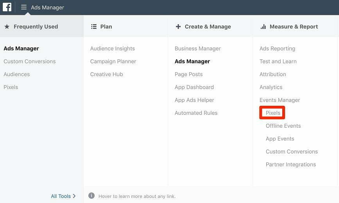Click the Measure & Report chart icon
The width and height of the screenshot is (339, 203).
[x=263, y=27]
